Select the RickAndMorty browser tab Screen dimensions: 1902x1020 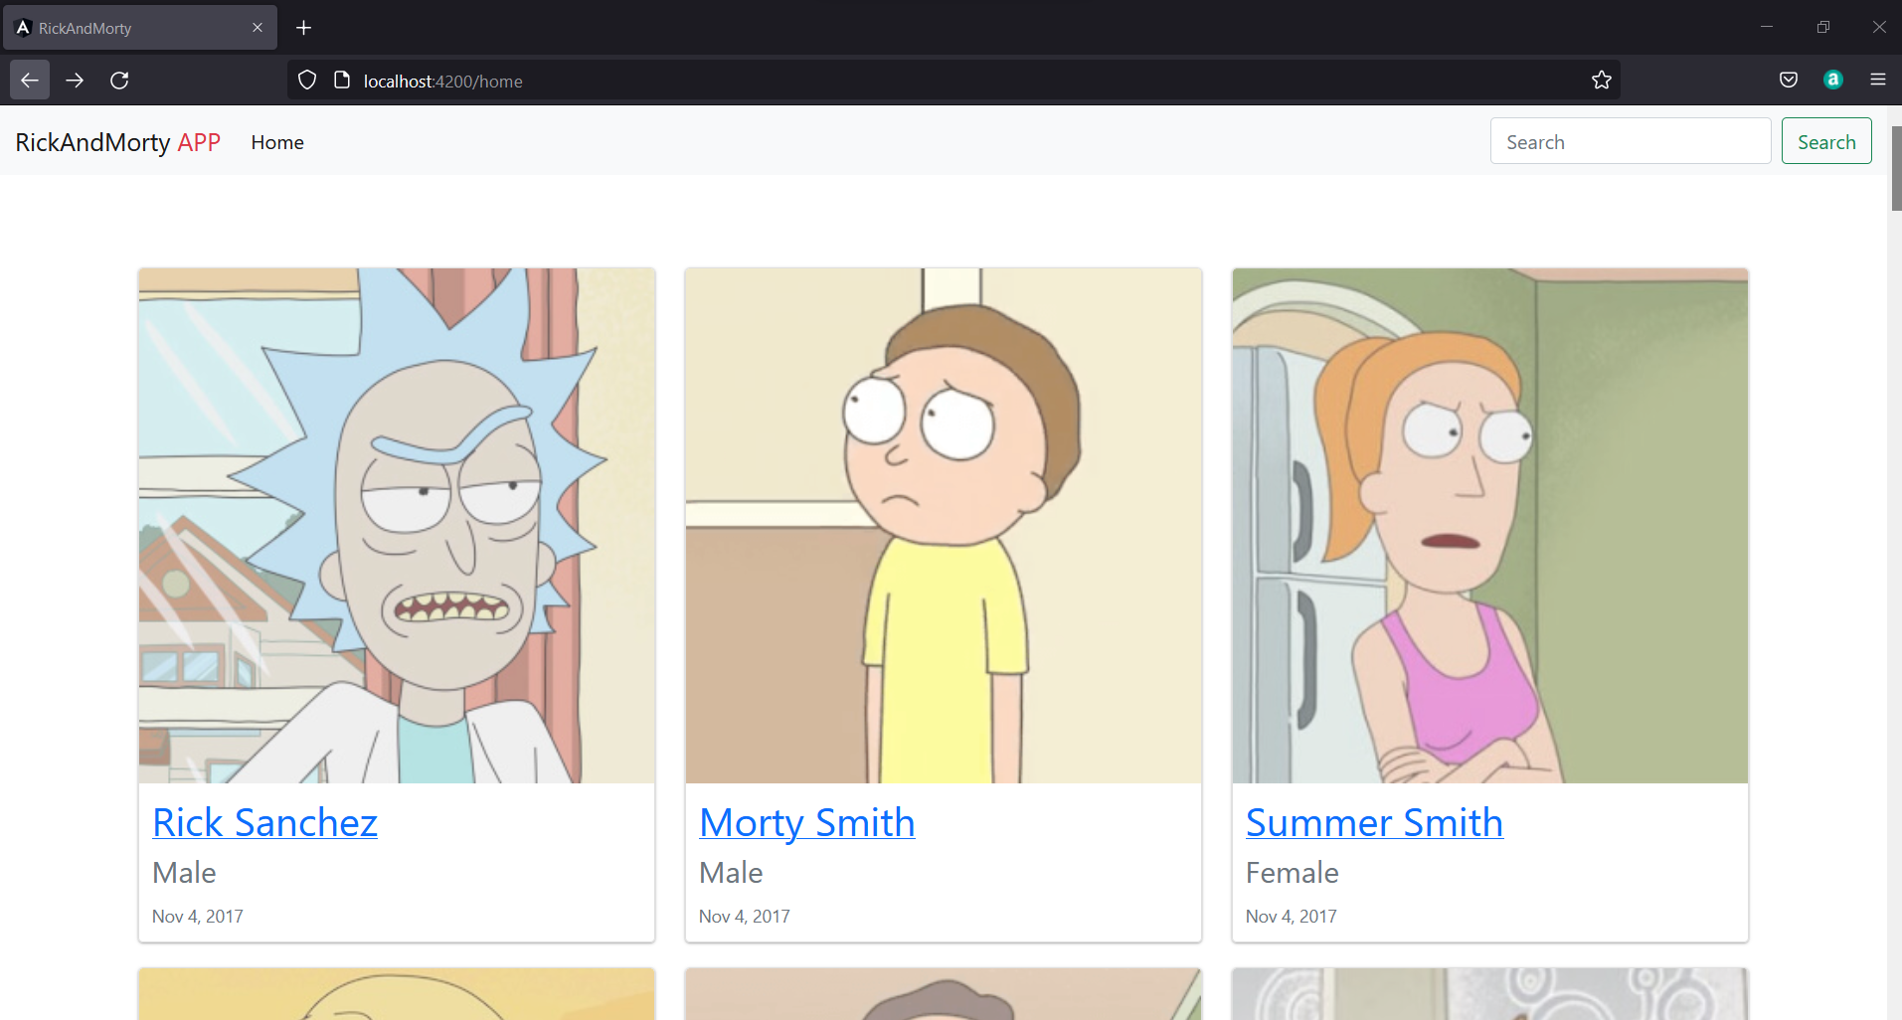coord(140,28)
